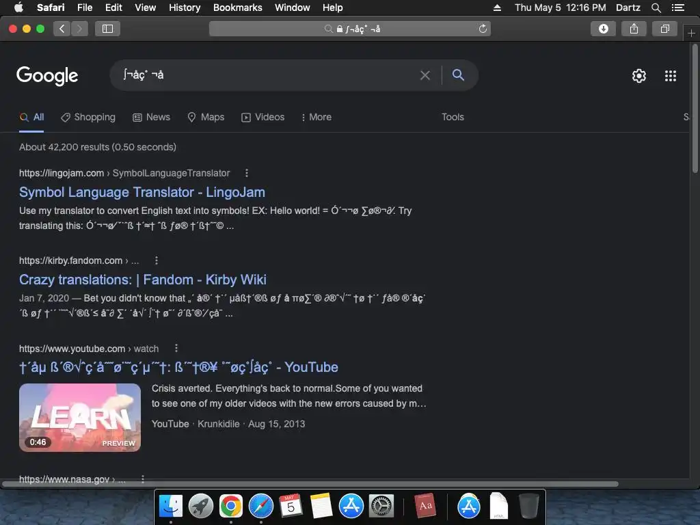The height and width of the screenshot is (525, 700).
Task: Open options for the kirby.fandom result
Action: coord(156,260)
